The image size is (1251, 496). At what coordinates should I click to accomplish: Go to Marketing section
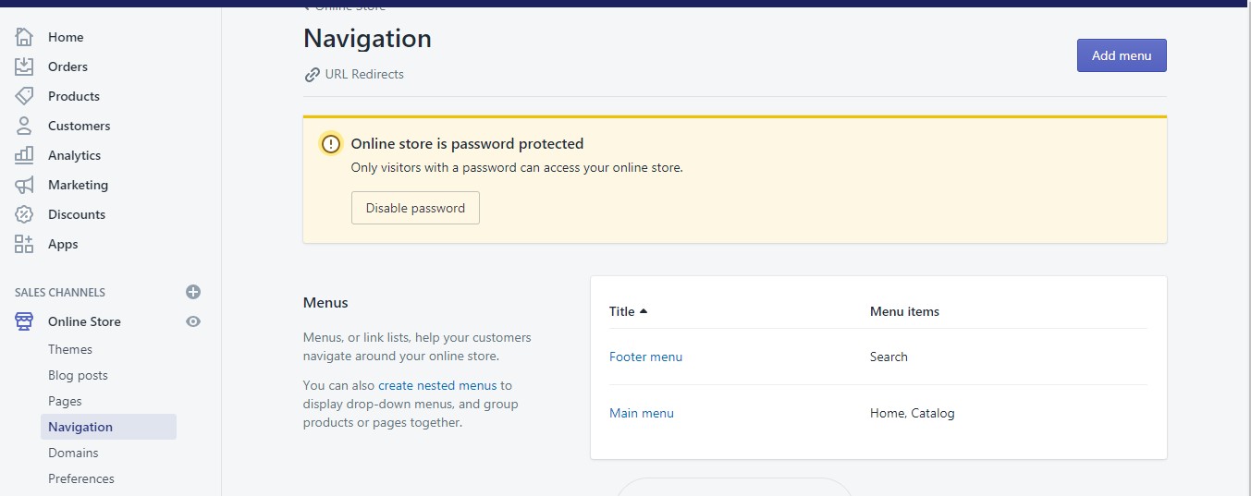pyautogui.click(x=78, y=185)
